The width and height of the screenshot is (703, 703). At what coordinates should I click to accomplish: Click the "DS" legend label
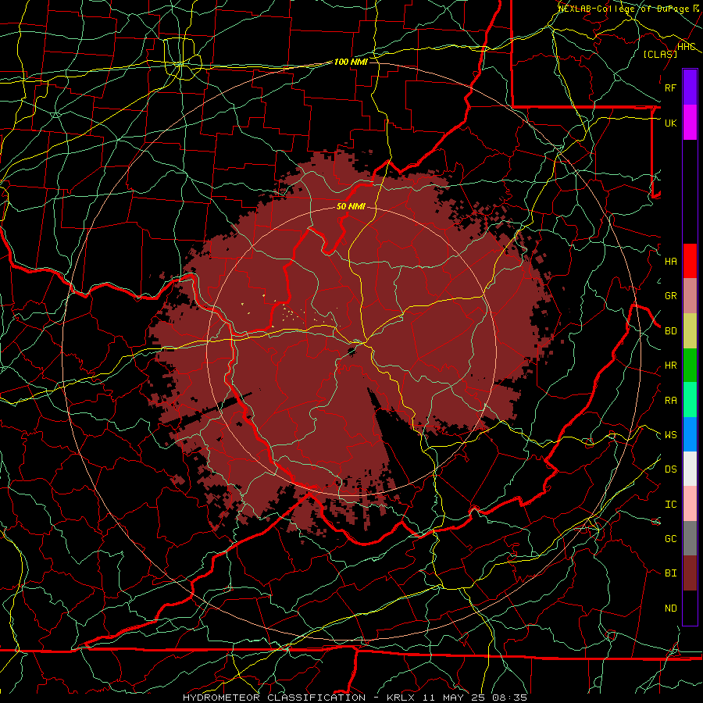(x=670, y=469)
